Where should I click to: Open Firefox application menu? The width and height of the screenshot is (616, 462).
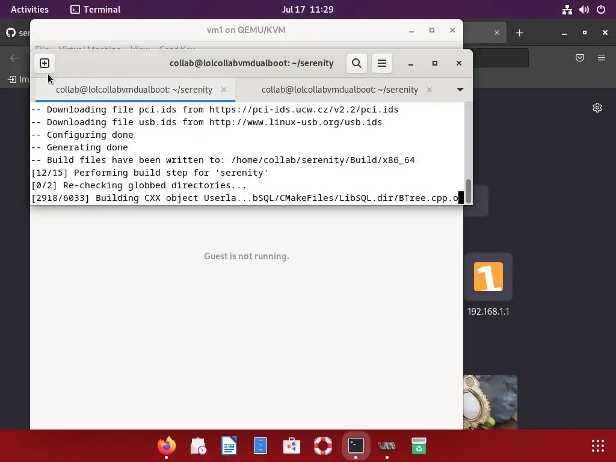point(602,58)
